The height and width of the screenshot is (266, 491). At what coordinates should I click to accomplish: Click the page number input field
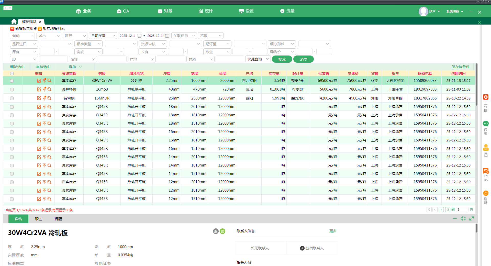(x=462, y=209)
